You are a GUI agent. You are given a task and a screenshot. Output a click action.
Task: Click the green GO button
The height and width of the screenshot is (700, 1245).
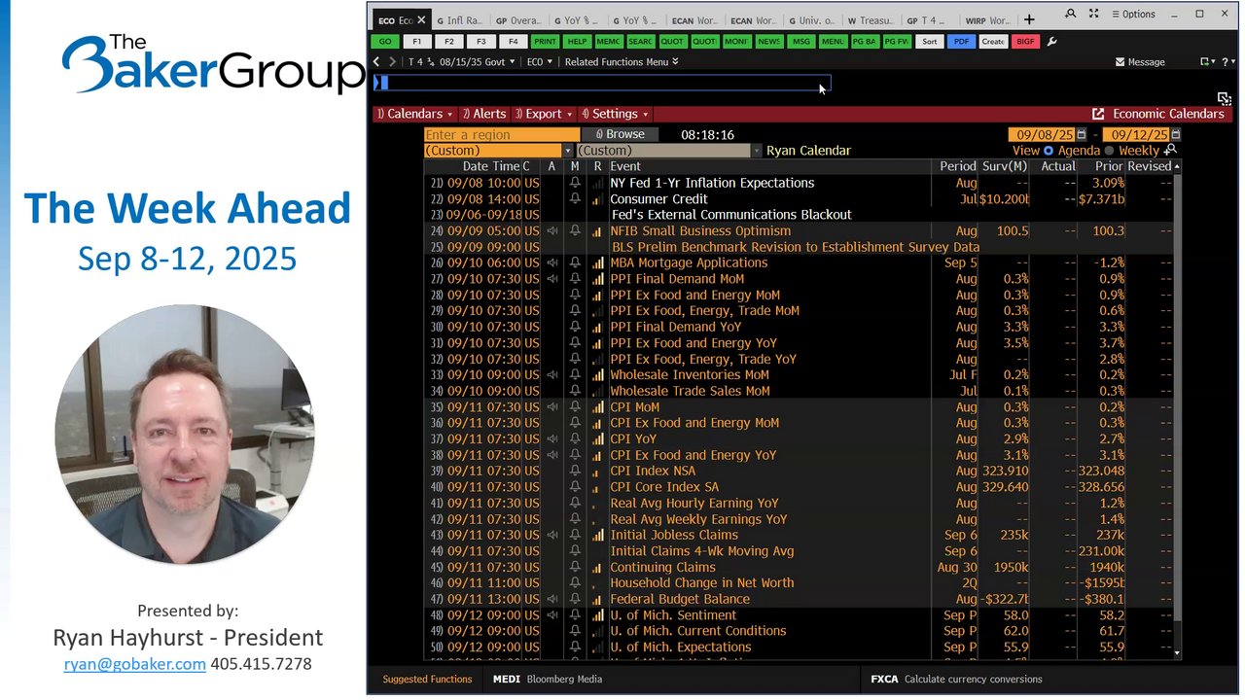point(385,42)
